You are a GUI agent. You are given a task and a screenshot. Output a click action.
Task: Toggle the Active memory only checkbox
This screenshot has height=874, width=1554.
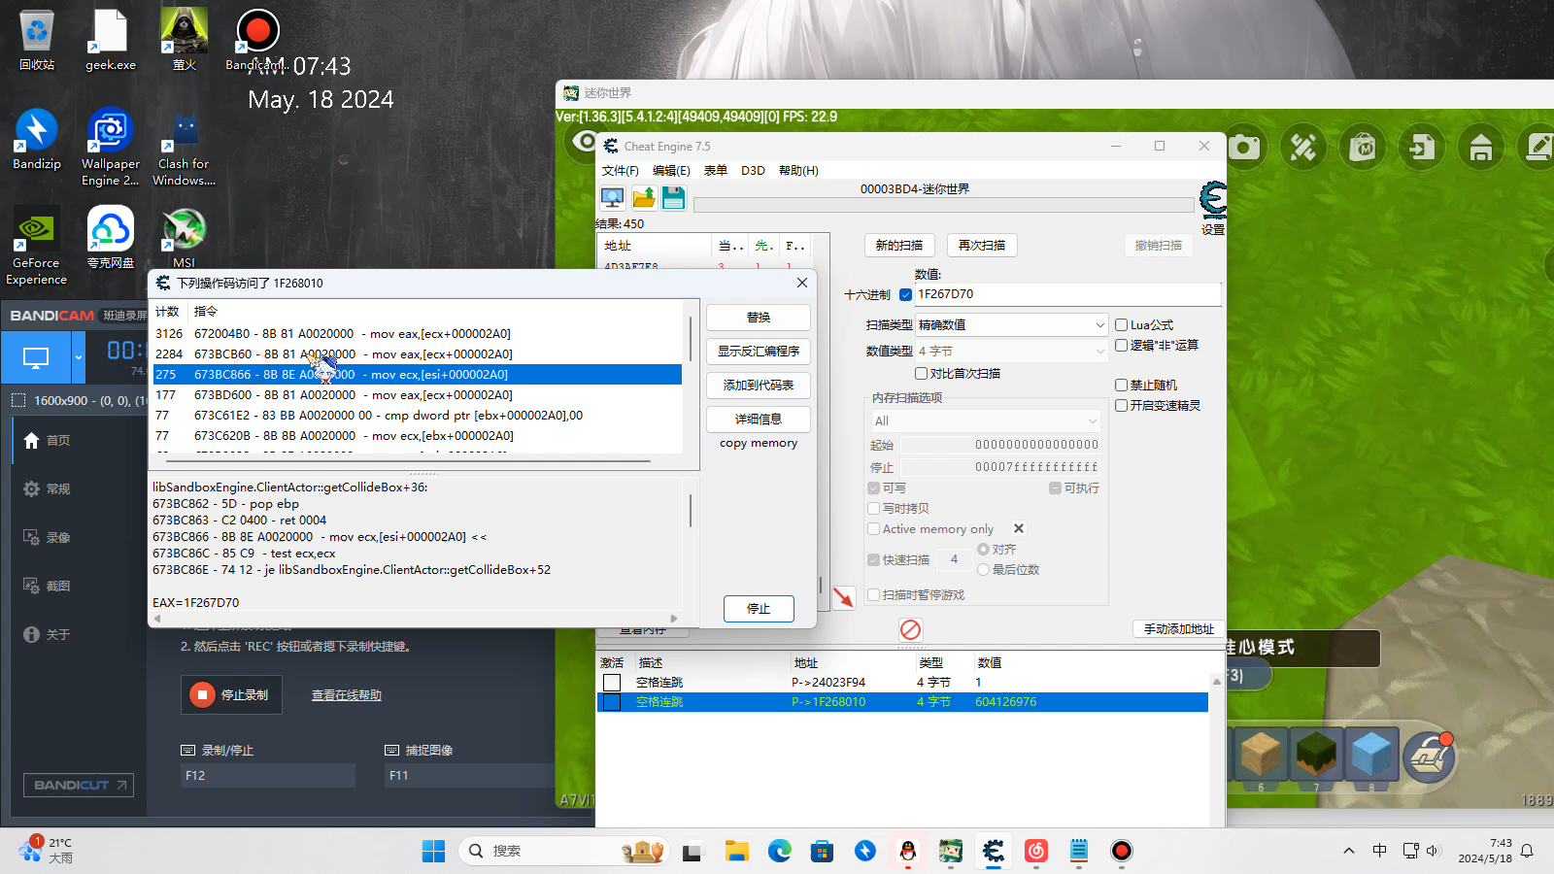pos(873,529)
